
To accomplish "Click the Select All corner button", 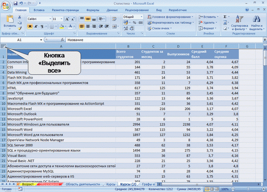I will (x=3, y=46).
